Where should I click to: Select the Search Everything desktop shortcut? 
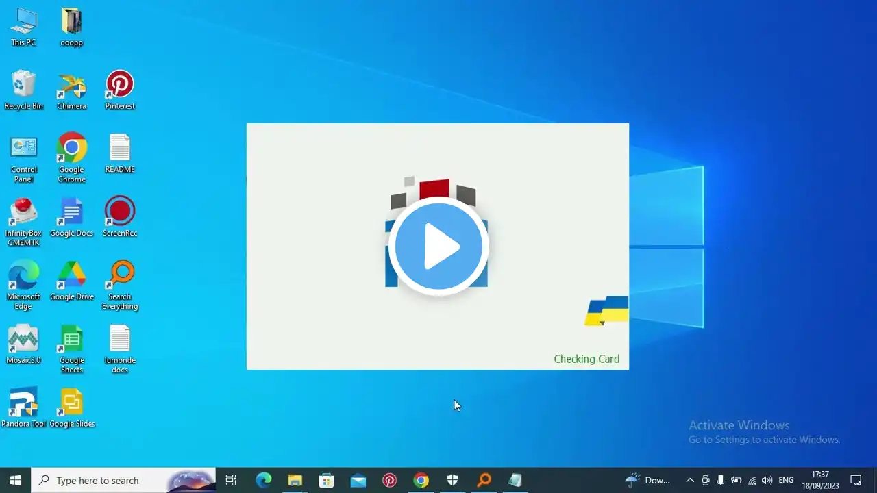coord(120,286)
